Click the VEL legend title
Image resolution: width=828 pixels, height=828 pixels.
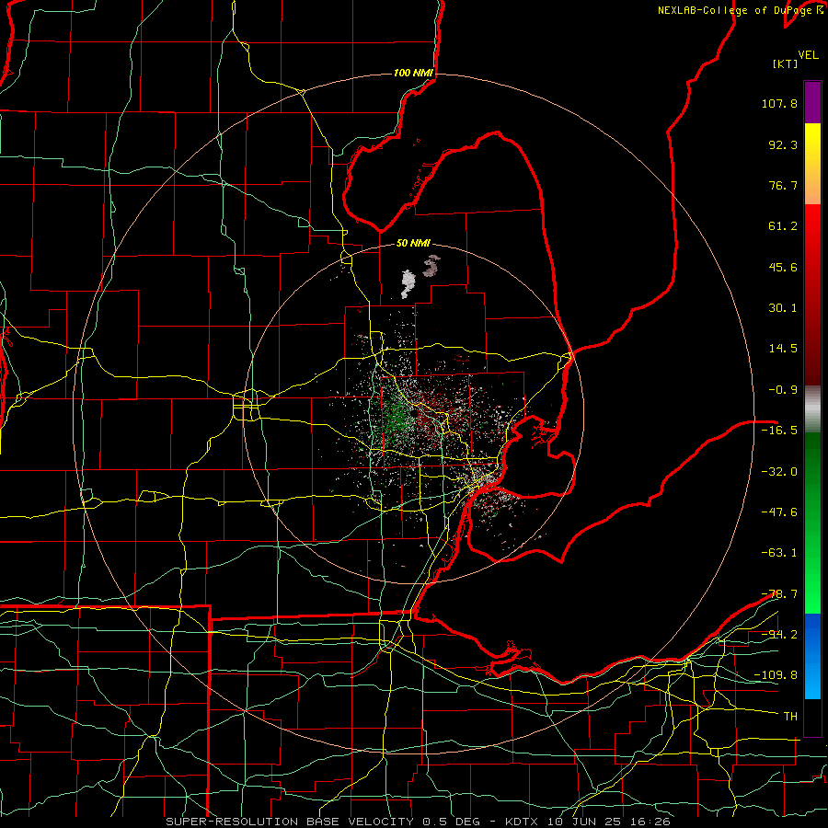pos(808,55)
